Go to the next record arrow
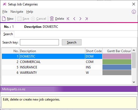 click(x=80, y=19)
